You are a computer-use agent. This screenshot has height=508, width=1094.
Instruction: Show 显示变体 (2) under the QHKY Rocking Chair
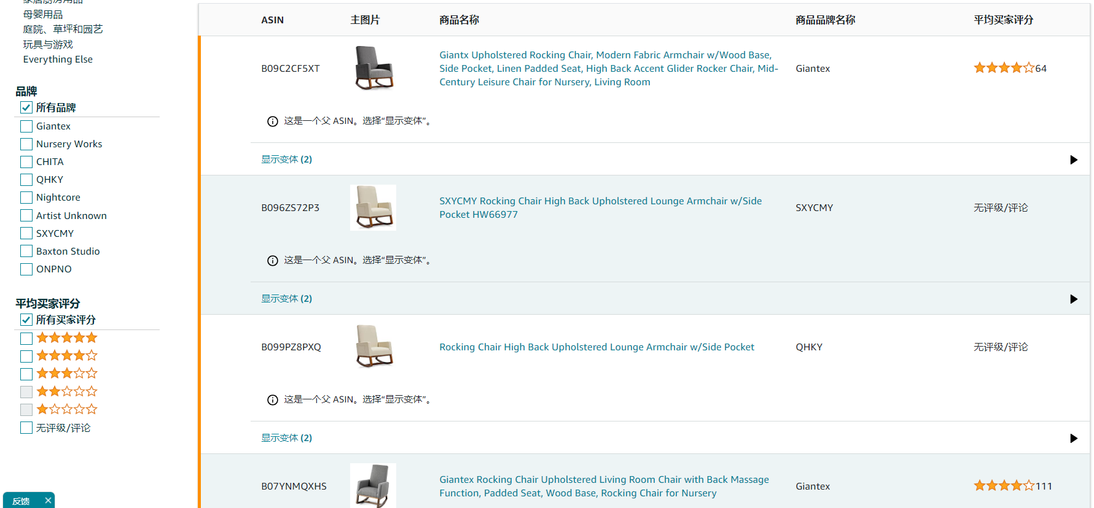pyautogui.click(x=287, y=438)
